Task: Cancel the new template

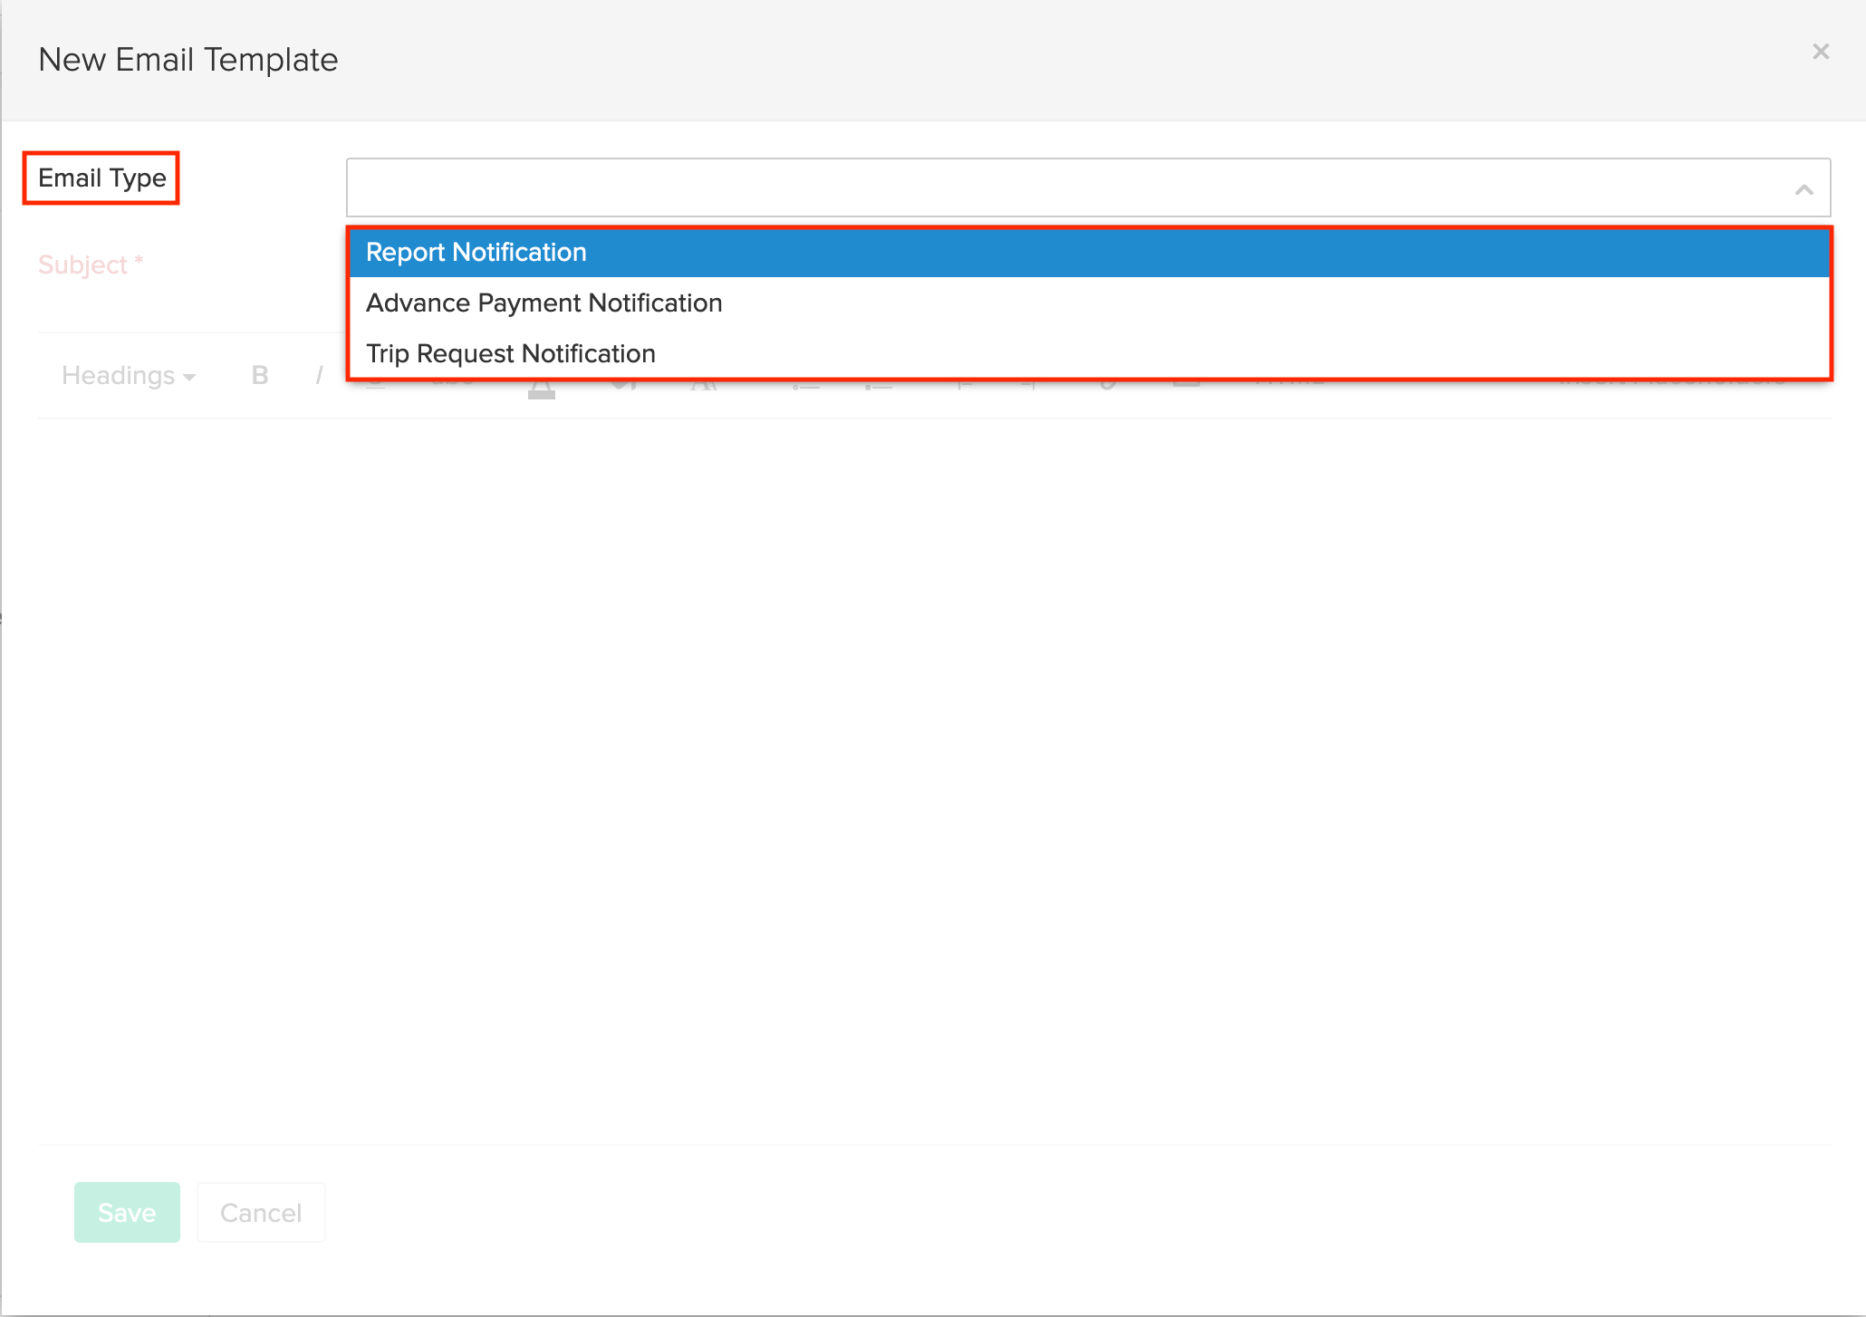Action: tap(261, 1212)
